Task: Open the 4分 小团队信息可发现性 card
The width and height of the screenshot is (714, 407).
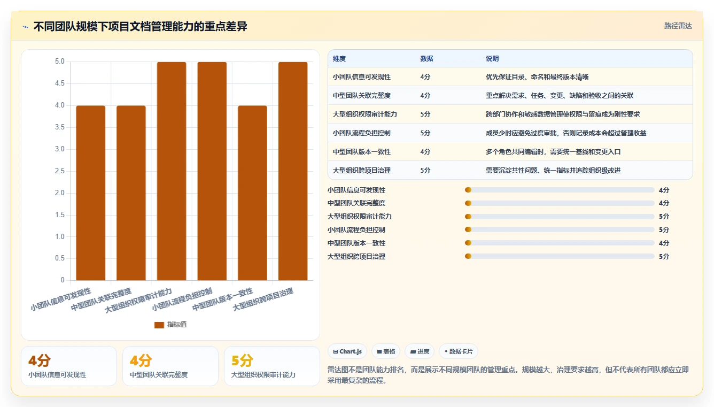Action: (69, 366)
